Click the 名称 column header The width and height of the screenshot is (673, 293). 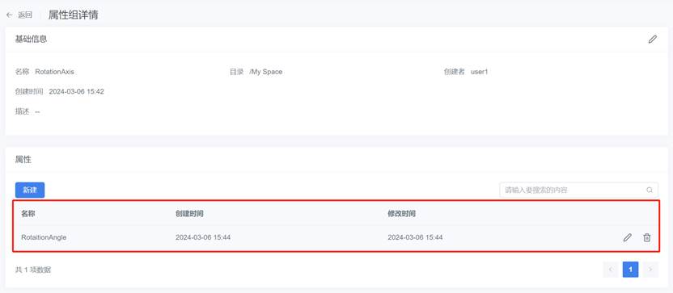click(28, 213)
